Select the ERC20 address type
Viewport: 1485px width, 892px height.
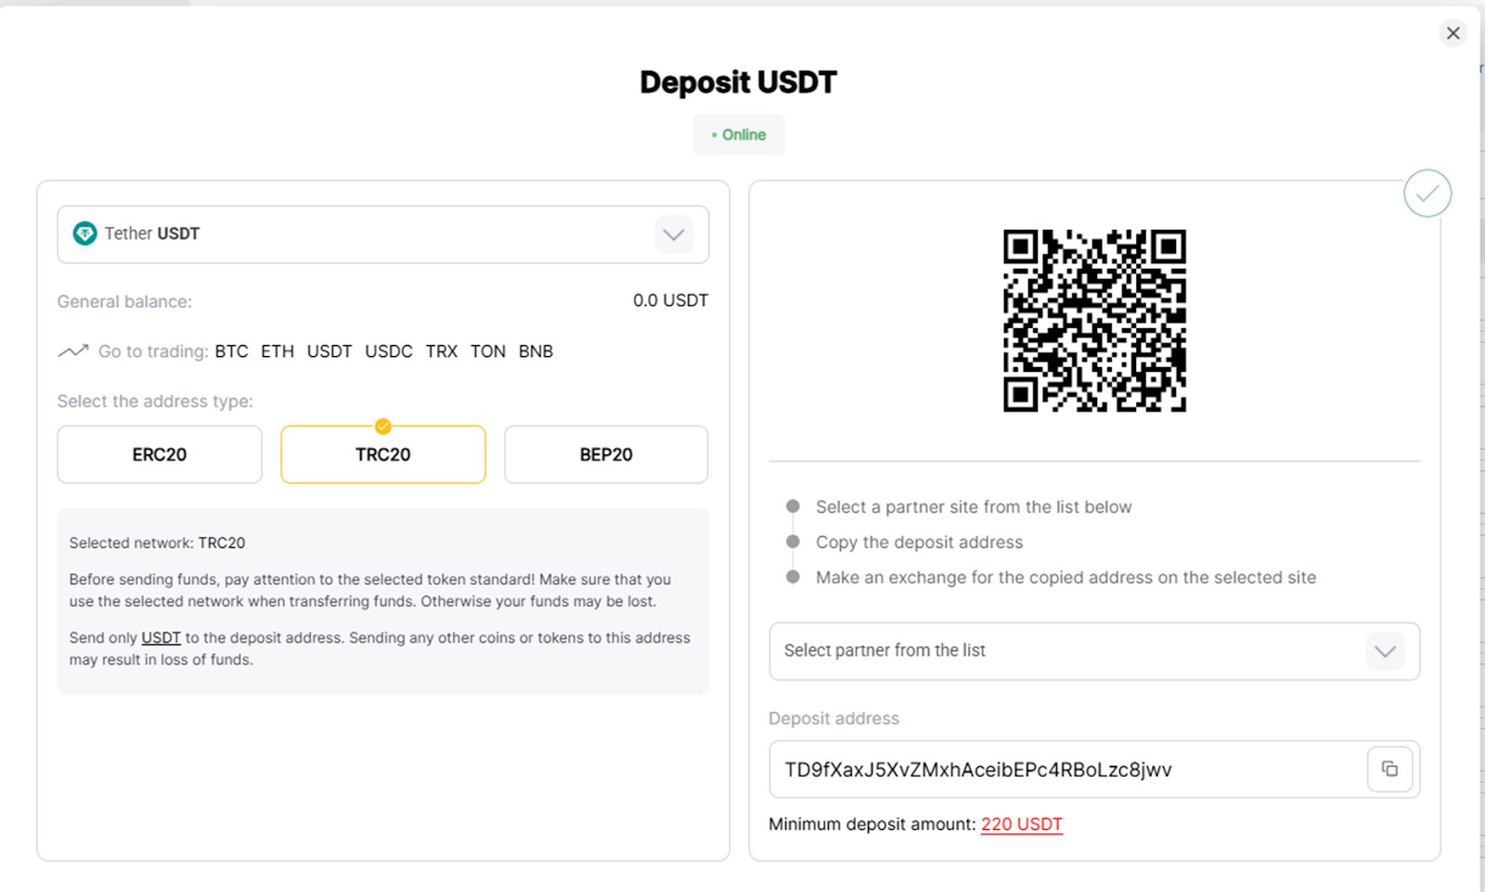(160, 454)
